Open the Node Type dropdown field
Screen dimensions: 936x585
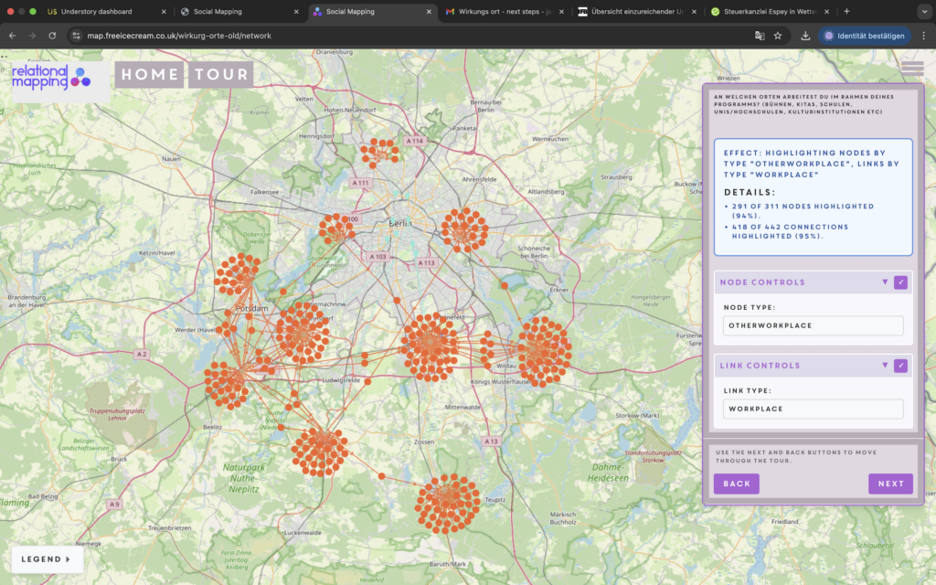[x=813, y=325]
